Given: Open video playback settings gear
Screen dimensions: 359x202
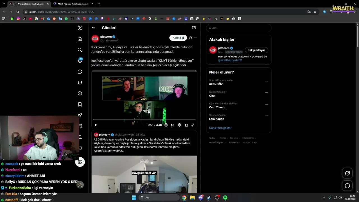Looking at the screenshot, I should 179,125.
